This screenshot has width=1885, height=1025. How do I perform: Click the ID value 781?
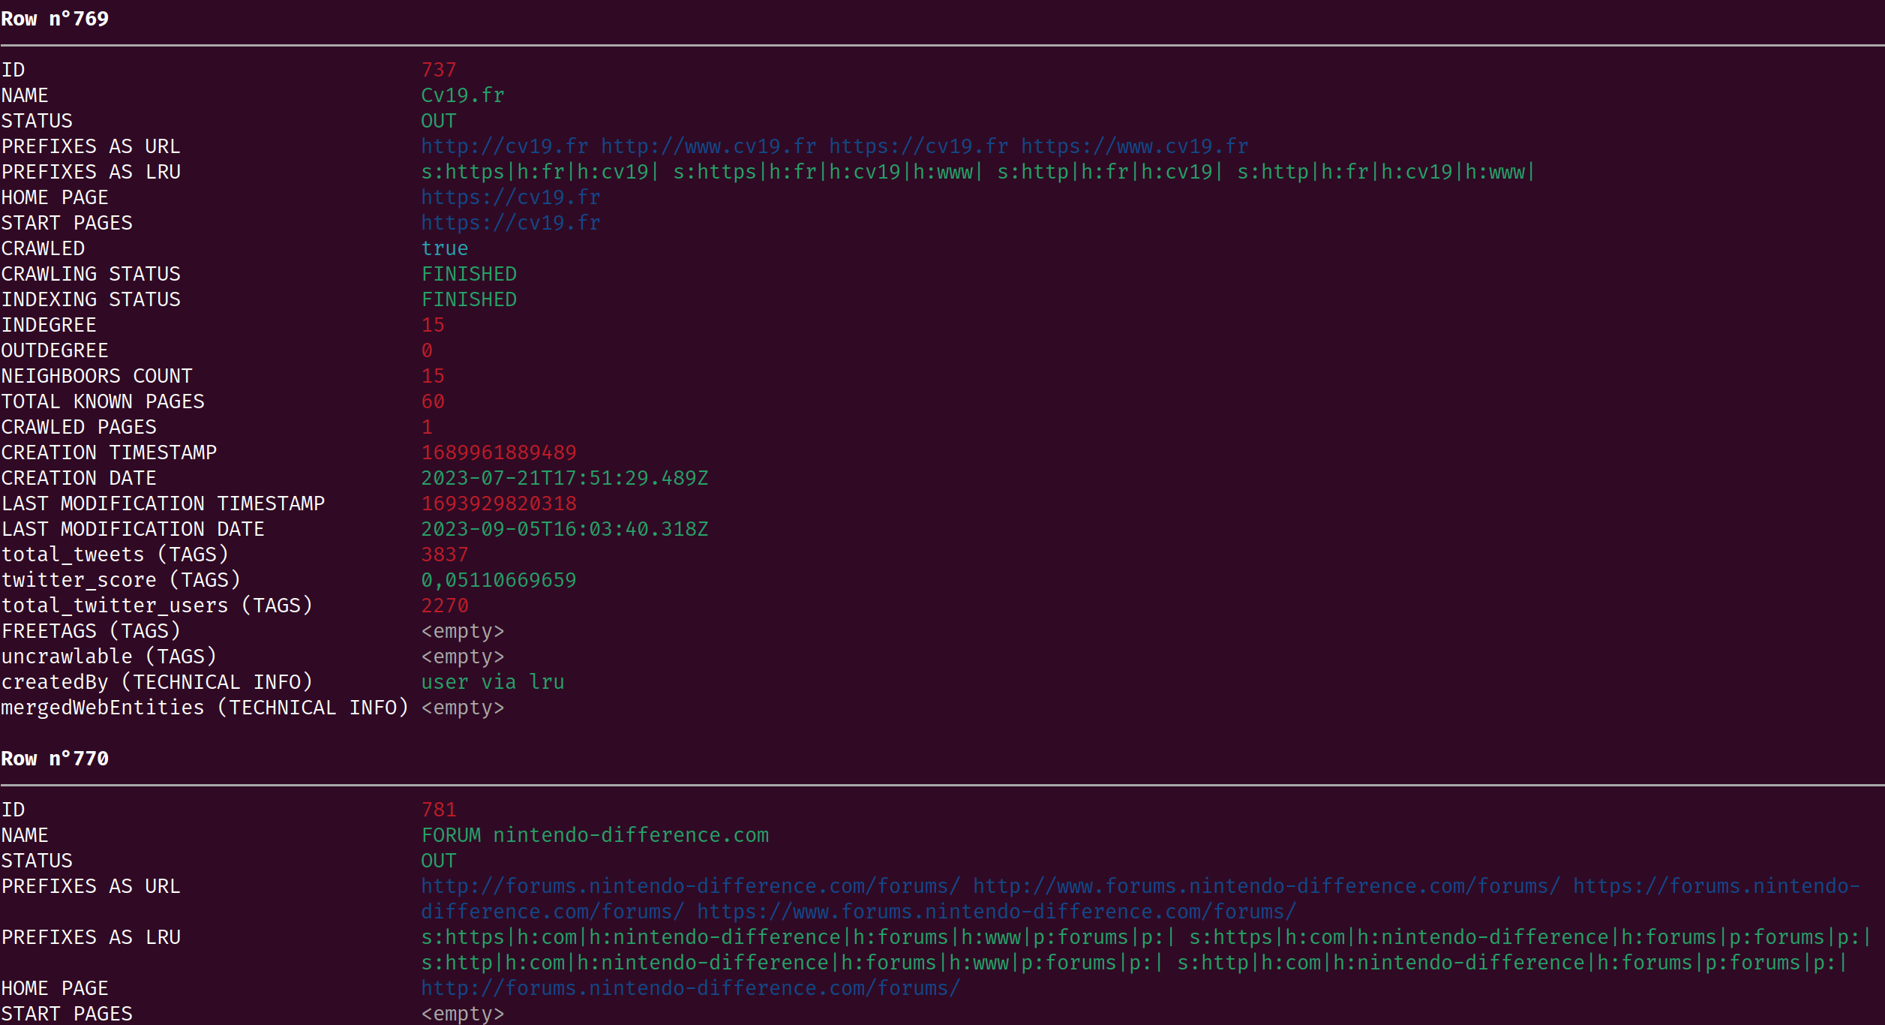(x=439, y=810)
